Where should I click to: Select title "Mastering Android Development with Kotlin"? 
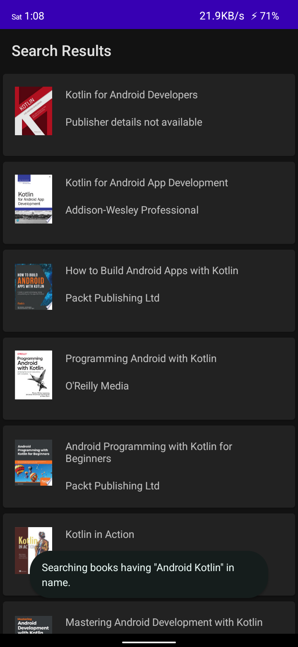164,622
